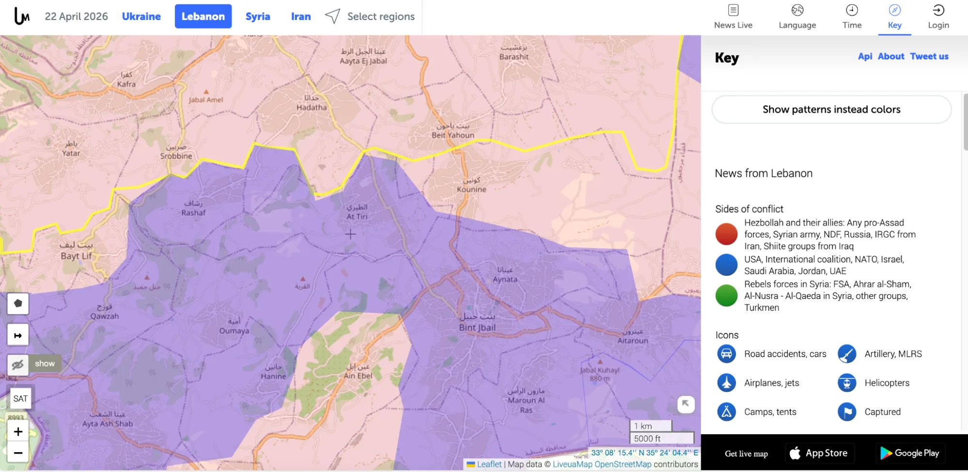Click the App Store download button
This screenshot has width=968, height=472.
click(x=819, y=453)
